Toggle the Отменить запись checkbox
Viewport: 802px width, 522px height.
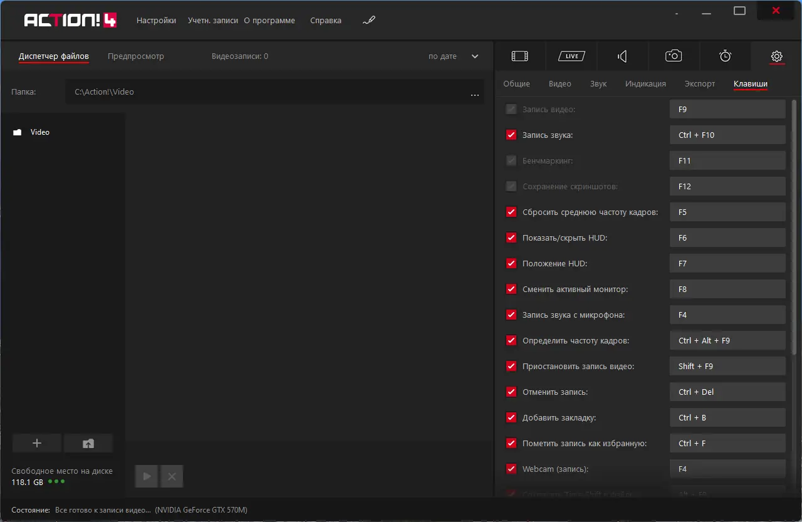pyautogui.click(x=511, y=392)
